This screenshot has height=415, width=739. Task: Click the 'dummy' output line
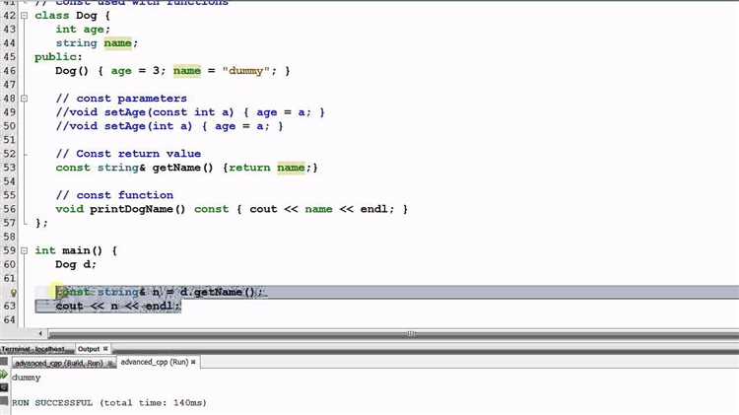coord(27,378)
